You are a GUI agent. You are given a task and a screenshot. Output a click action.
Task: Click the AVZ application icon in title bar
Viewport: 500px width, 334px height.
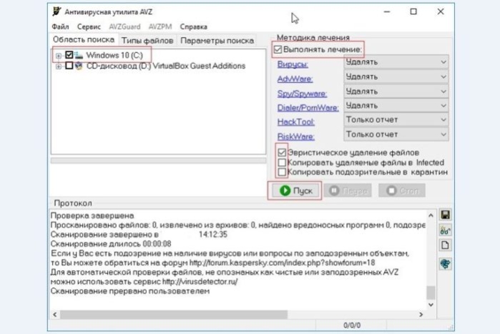57,11
